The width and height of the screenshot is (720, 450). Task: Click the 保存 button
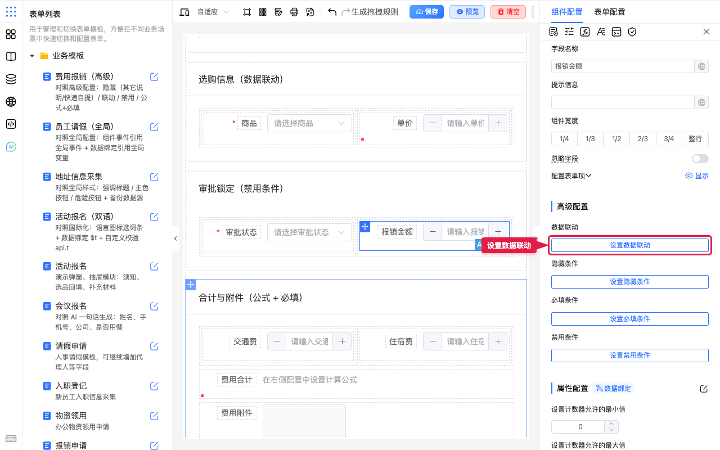coord(426,12)
